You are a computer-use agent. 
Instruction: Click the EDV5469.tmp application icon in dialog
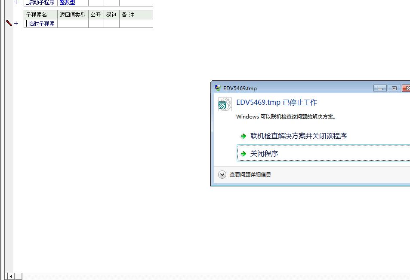(225, 104)
